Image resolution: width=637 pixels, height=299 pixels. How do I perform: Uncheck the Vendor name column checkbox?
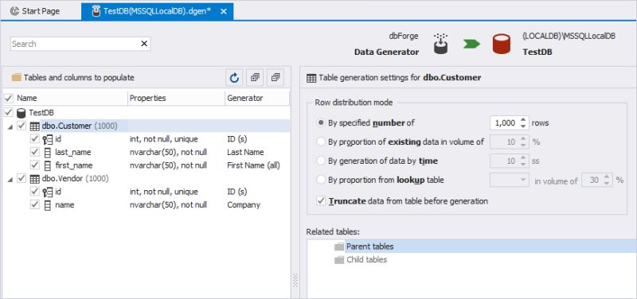point(35,205)
